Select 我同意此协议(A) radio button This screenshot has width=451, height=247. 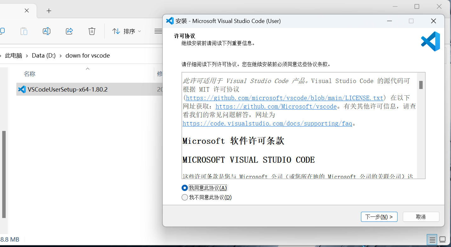tap(185, 188)
